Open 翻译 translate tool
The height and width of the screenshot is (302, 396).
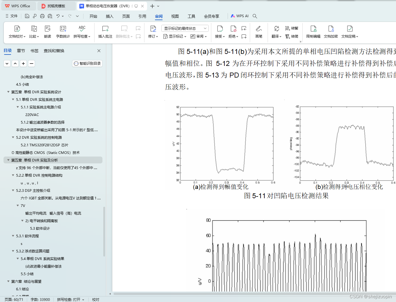point(276,32)
